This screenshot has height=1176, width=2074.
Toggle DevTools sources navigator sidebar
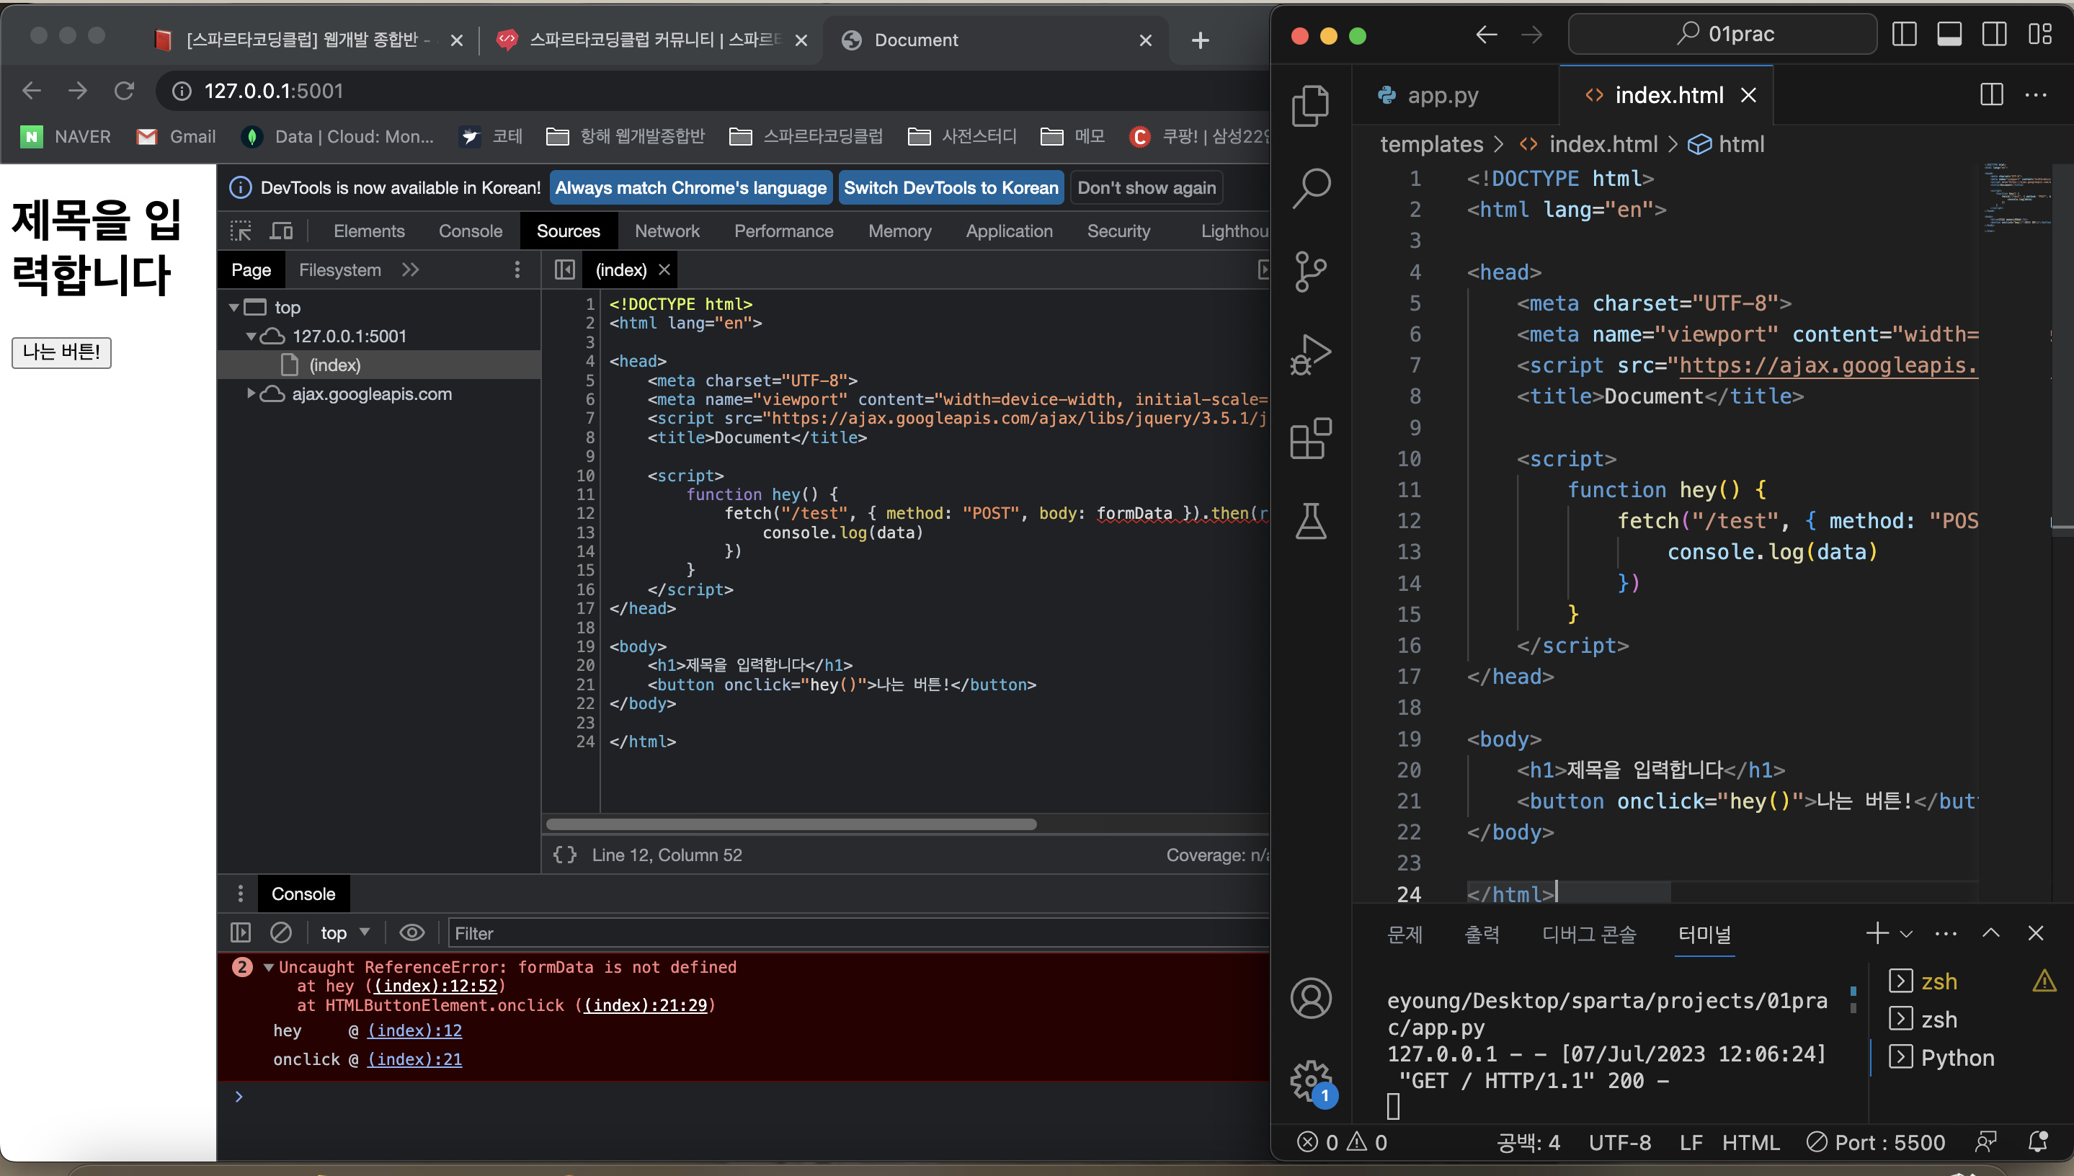pyautogui.click(x=564, y=269)
